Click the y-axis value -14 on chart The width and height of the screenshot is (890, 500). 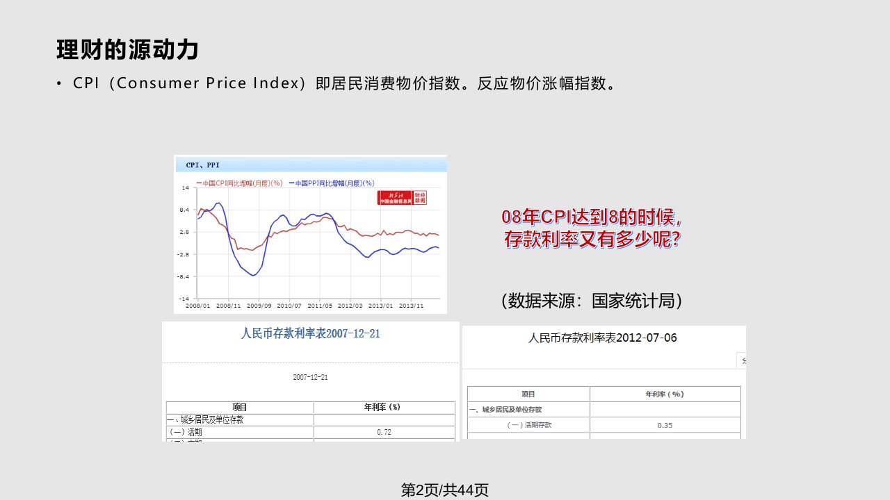pyautogui.click(x=185, y=298)
